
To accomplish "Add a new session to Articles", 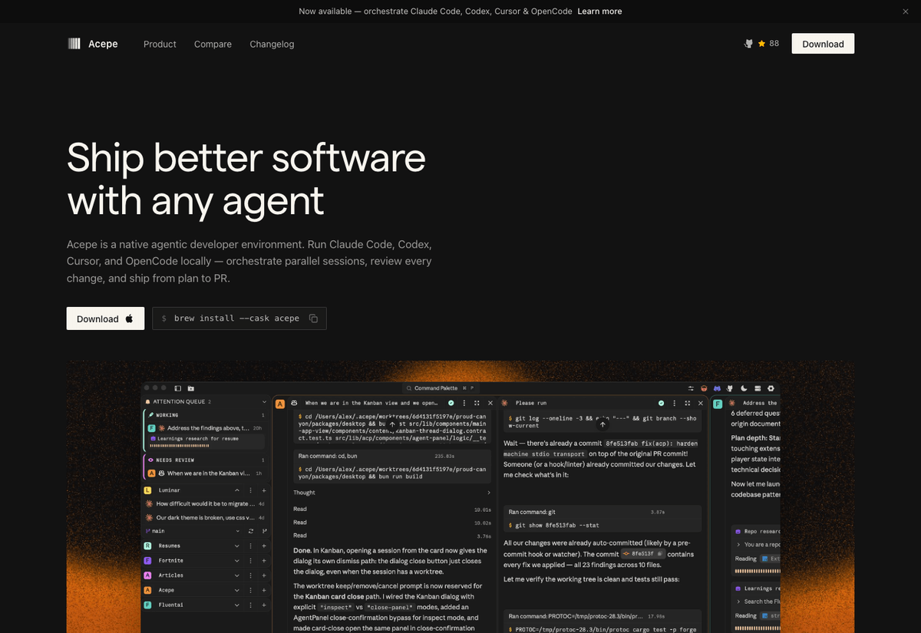I will point(263,575).
